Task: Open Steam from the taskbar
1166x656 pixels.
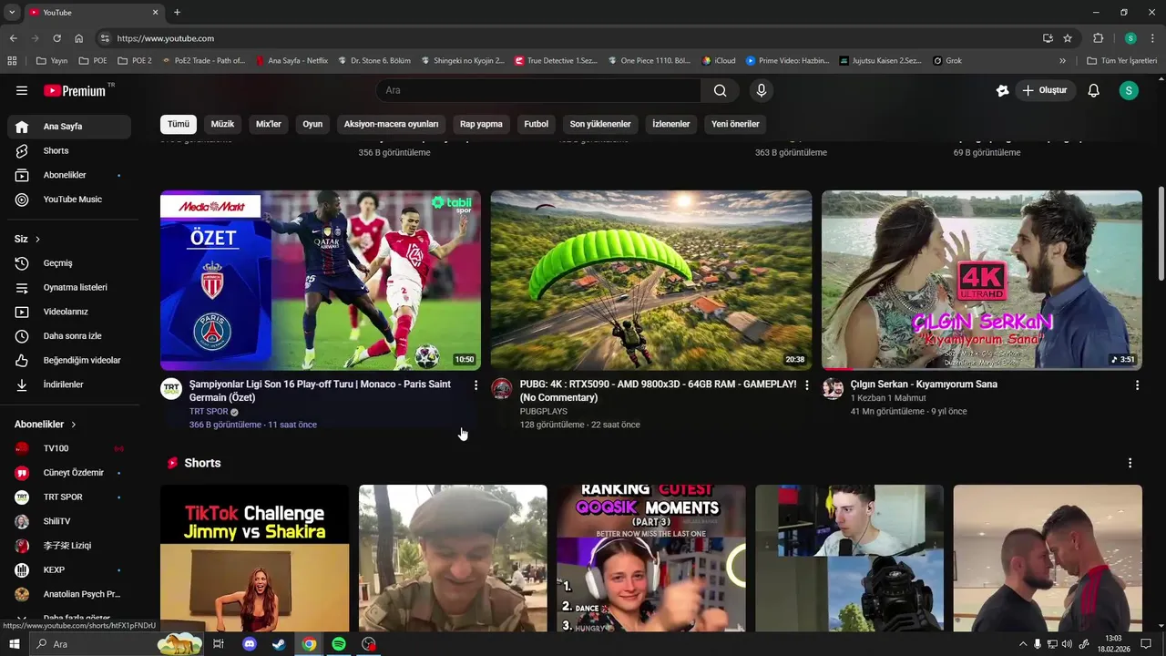Action: click(279, 644)
